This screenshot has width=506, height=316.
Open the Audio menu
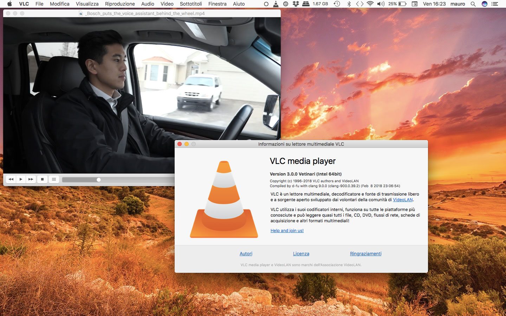click(x=148, y=4)
